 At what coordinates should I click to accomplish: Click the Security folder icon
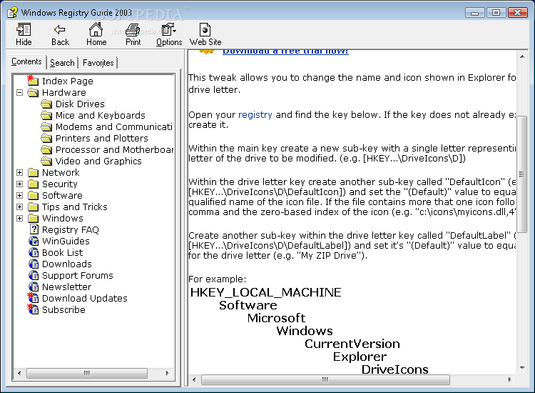(33, 184)
